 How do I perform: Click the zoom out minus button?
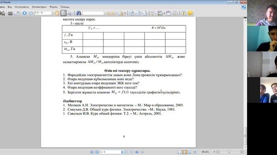218,152
